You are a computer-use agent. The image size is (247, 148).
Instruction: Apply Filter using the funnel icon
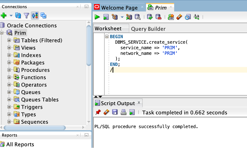26,16
